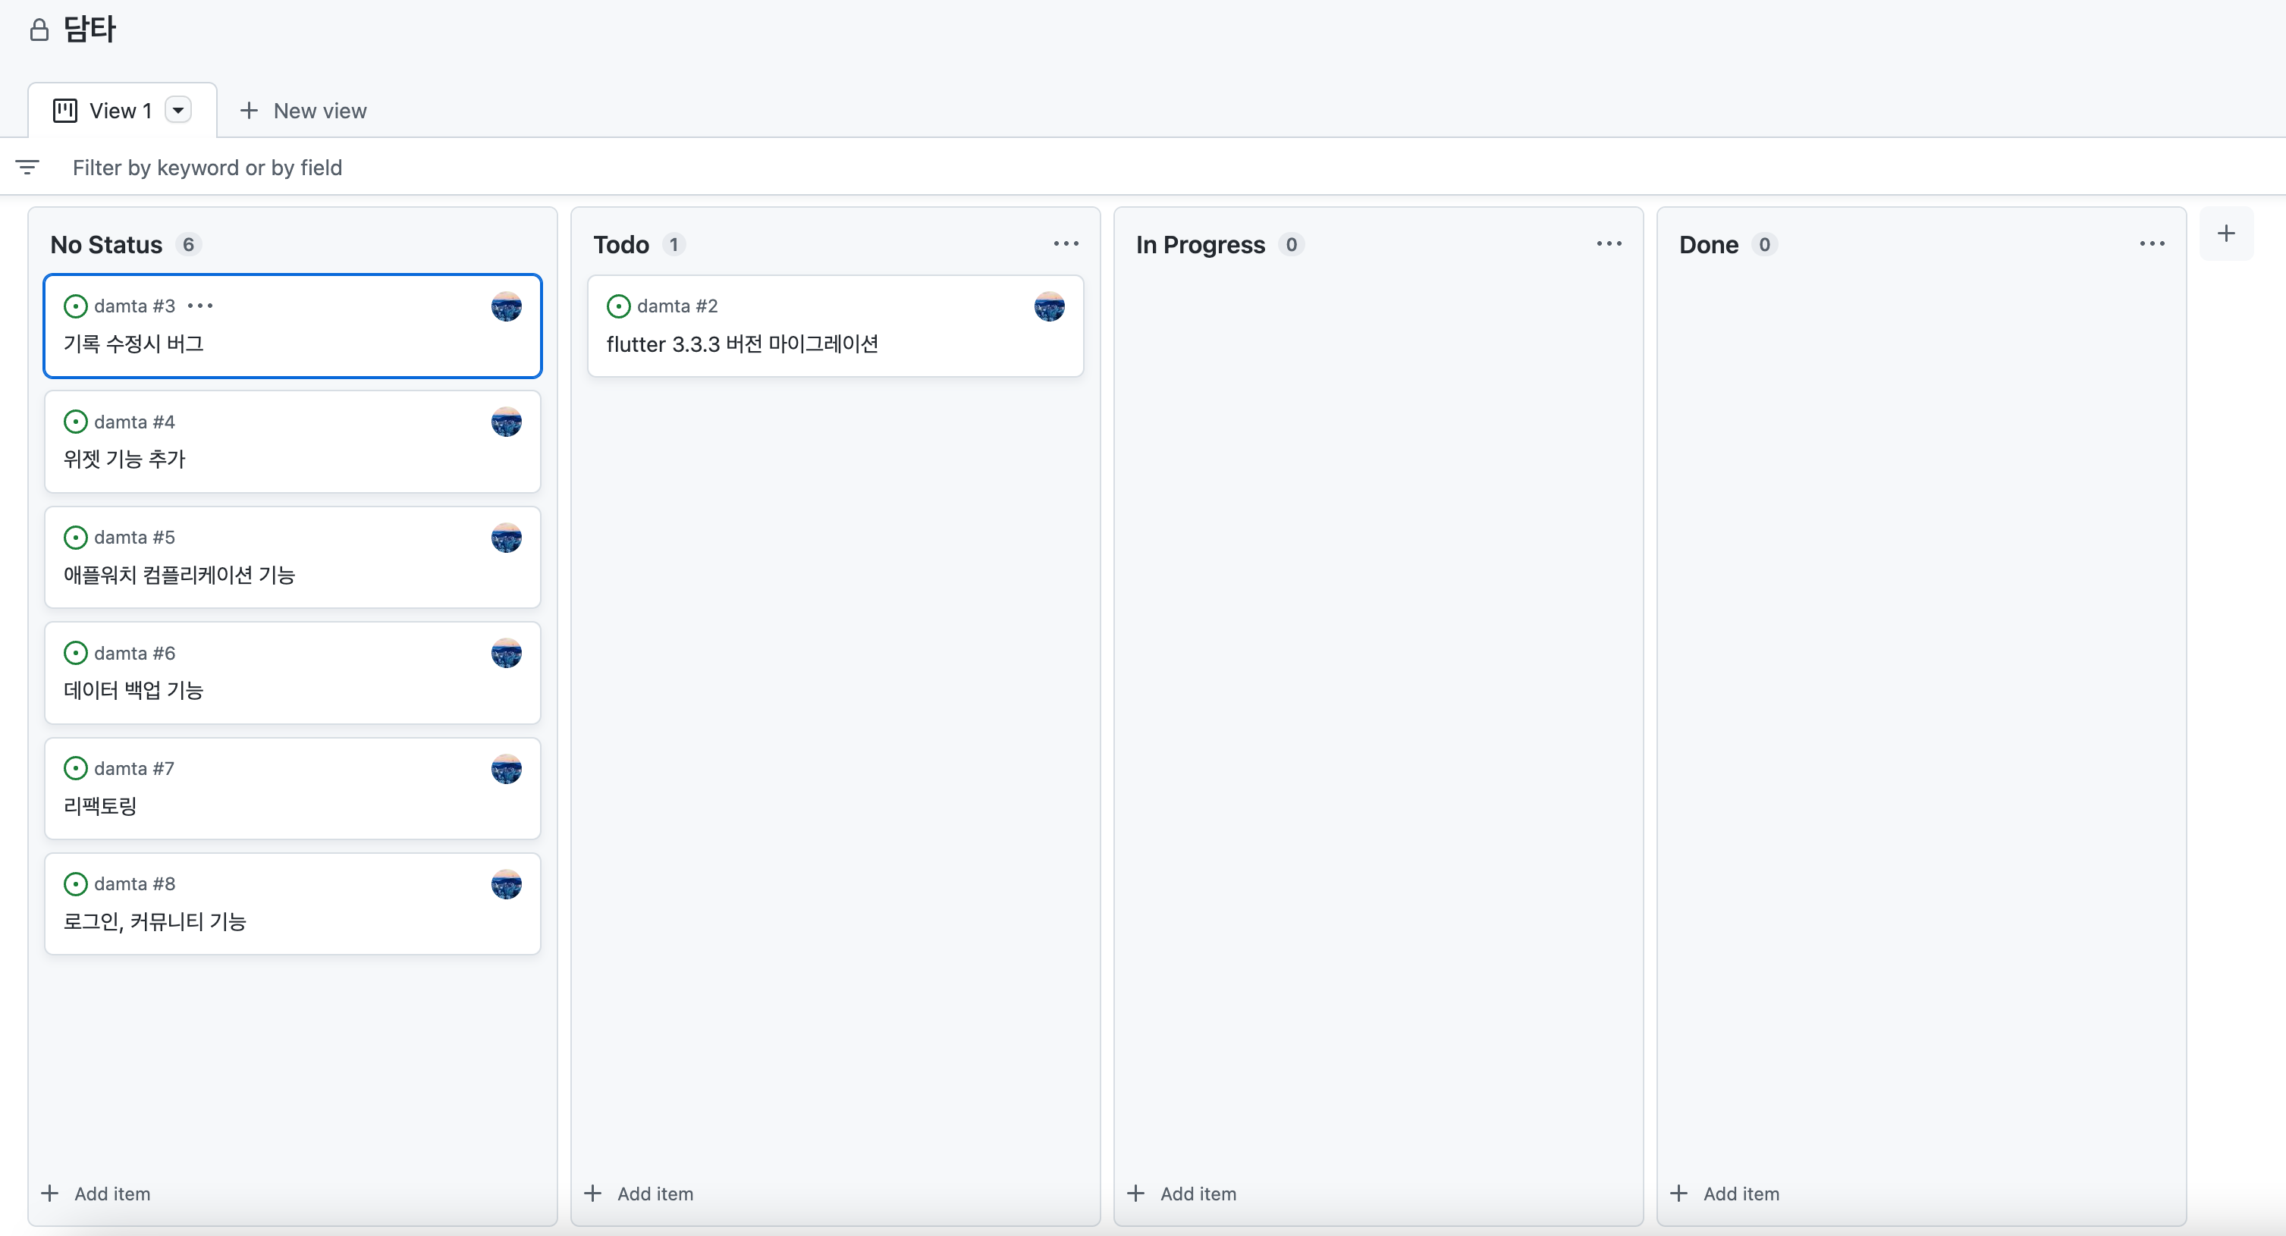Click the board layout icon in View 1 tab

point(64,111)
